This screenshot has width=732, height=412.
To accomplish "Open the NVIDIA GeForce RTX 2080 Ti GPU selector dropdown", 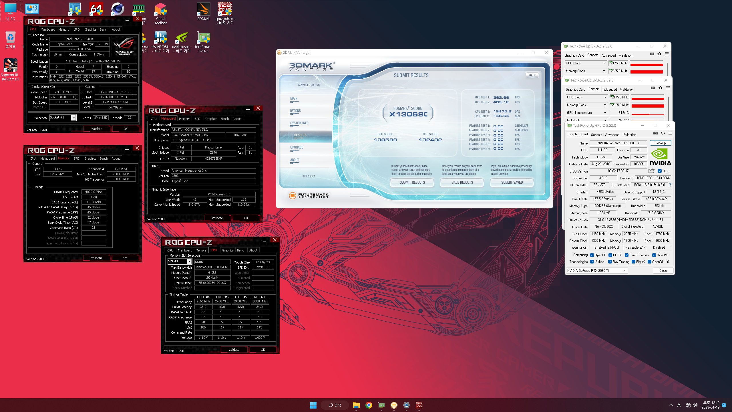I will [597, 271].
